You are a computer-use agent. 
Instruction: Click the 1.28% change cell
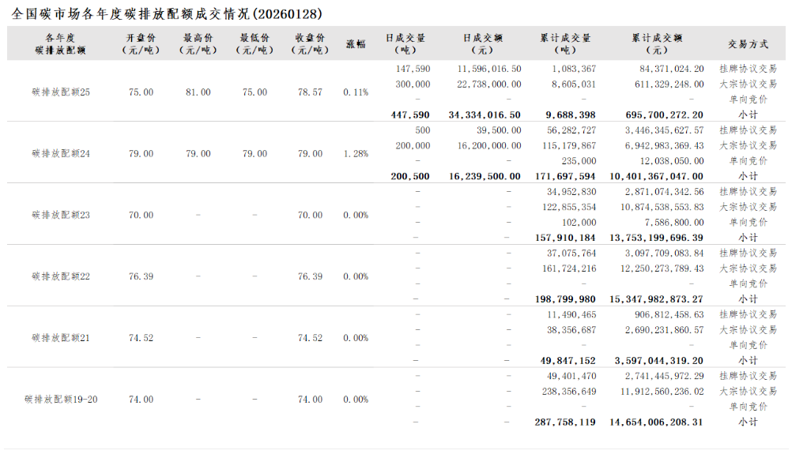356,154
